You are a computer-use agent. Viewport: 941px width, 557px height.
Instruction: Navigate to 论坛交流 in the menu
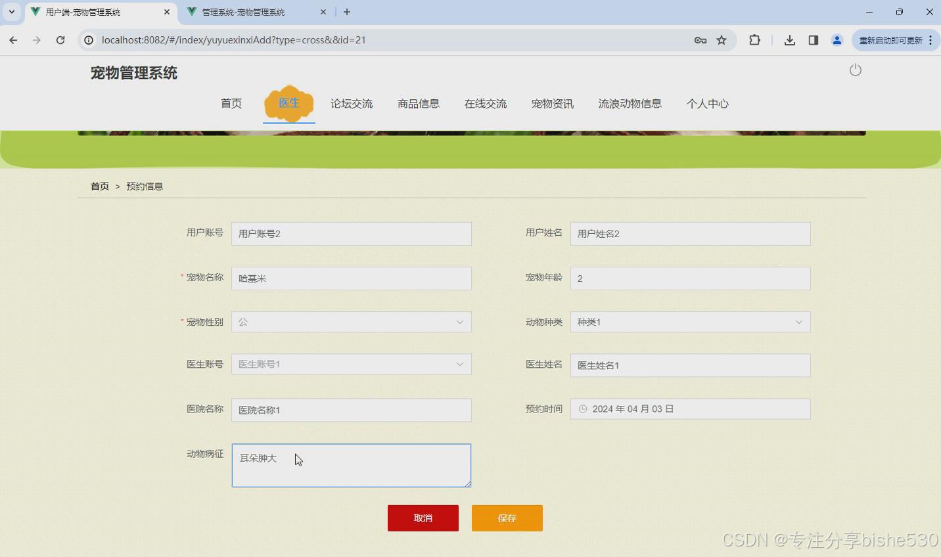click(352, 103)
